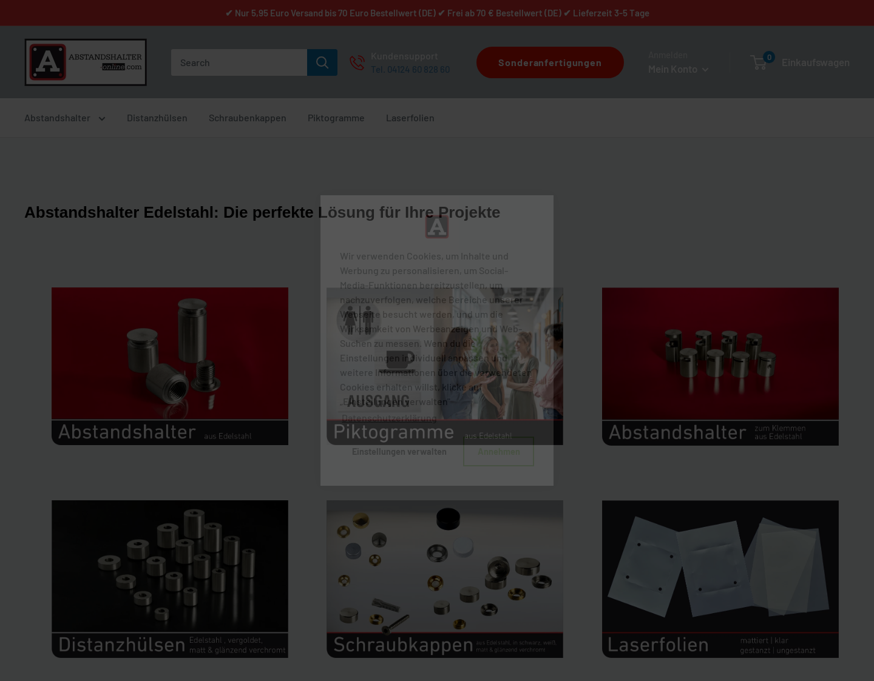Focus the Search input field

coord(239,62)
